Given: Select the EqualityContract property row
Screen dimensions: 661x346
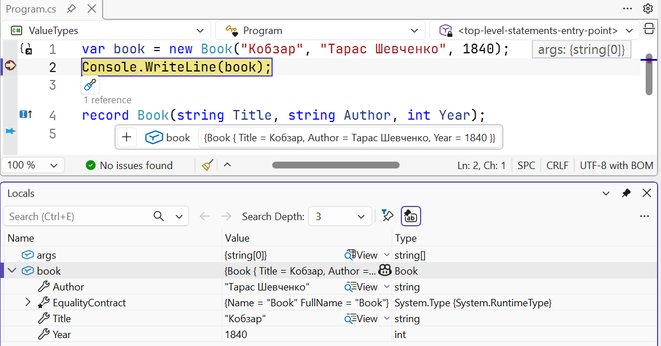Looking at the screenshot, I should click(330, 302).
